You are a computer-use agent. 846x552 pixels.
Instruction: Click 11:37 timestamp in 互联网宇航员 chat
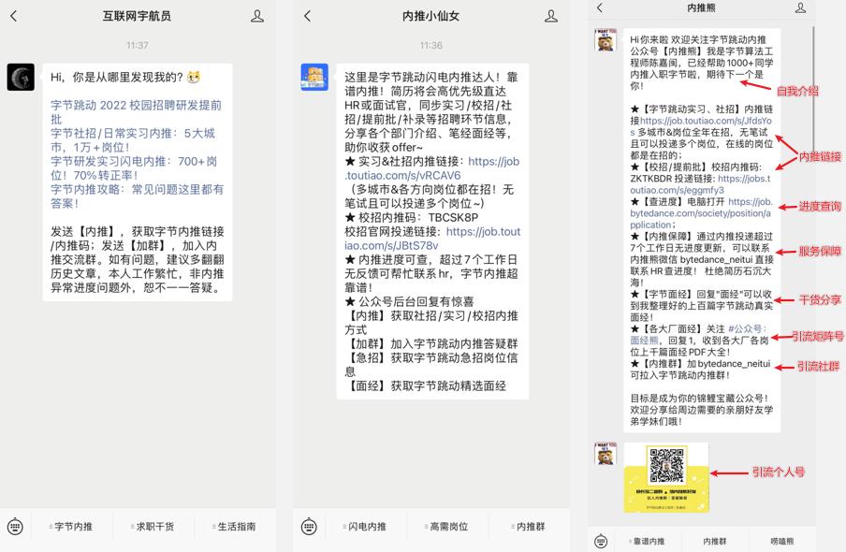pos(138,45)
